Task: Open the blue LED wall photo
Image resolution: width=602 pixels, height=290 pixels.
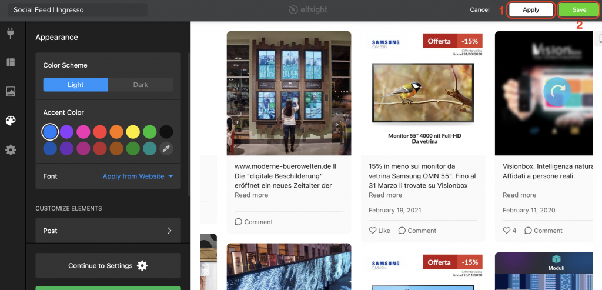Action: tap(289, 266)
